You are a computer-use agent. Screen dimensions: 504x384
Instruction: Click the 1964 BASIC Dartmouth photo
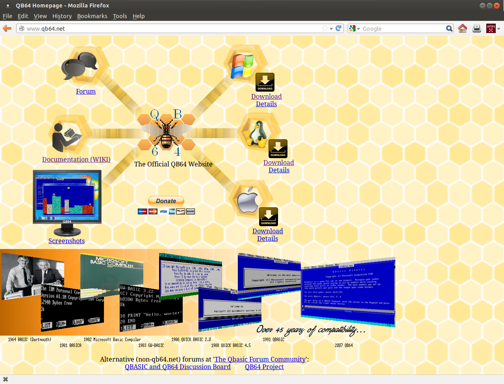[x=33, y=276]
